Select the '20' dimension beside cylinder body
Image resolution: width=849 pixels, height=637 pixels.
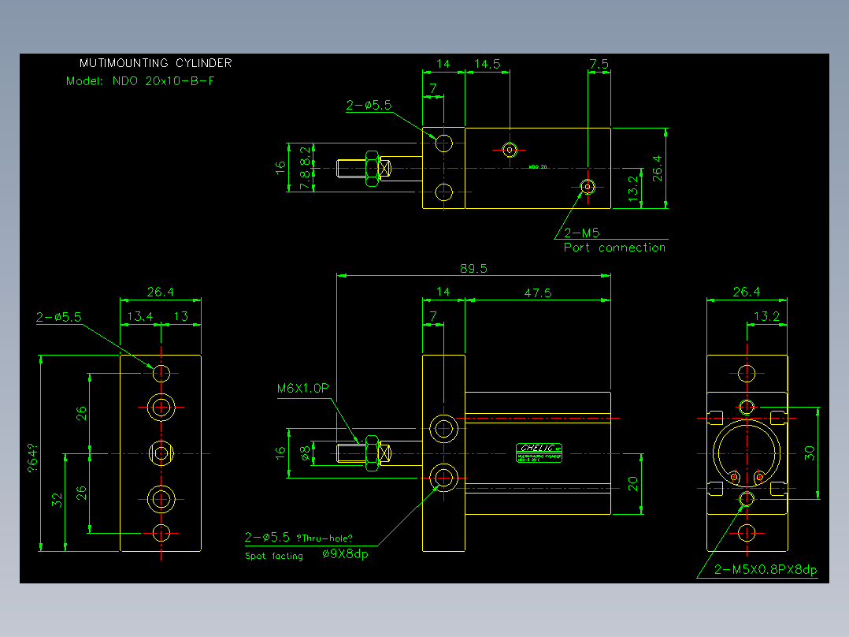[632, 483]
